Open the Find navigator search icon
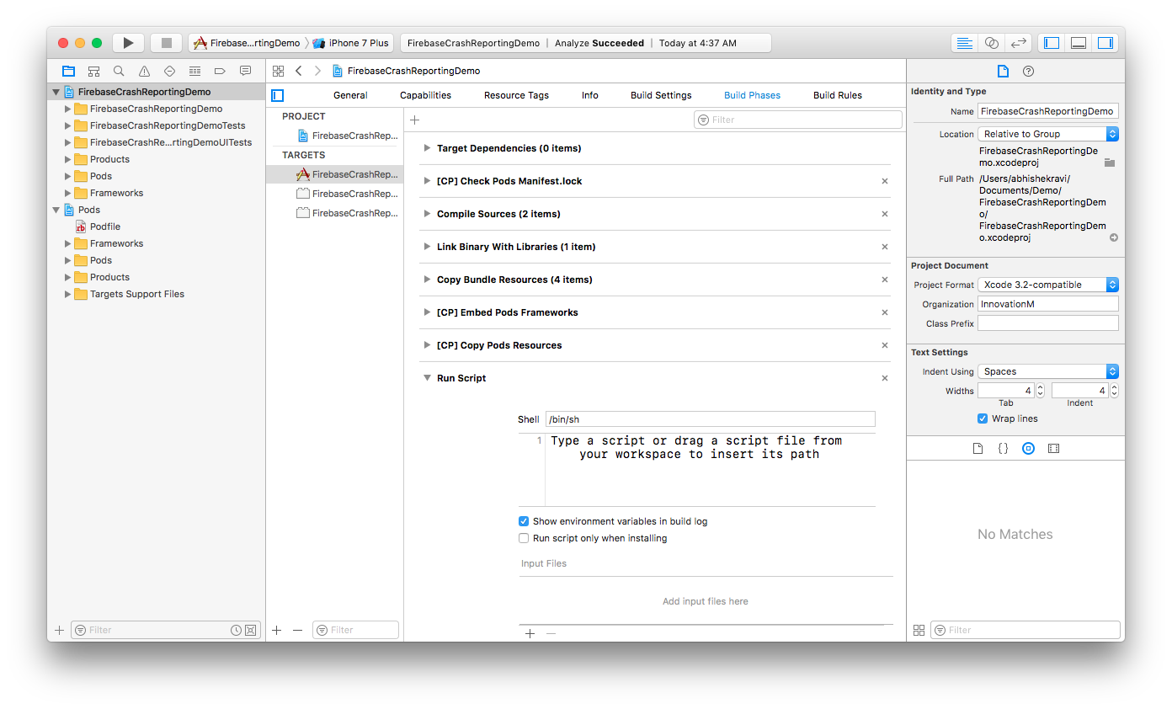The width and height of the screenshot is (1172, 709). (x=119, y=72)
